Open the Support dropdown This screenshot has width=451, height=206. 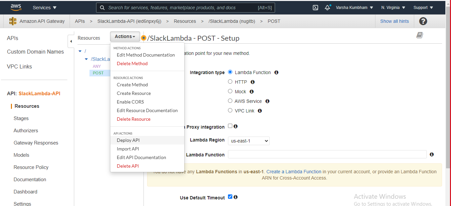pos(423,7)
